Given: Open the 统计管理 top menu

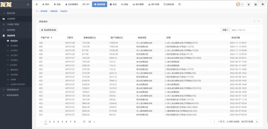Looking at the screenshot, I should coord(138,4).
